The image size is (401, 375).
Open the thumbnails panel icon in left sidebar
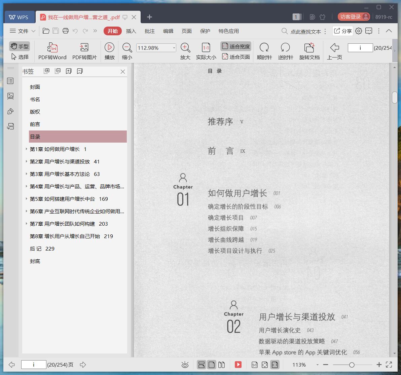[10, 96]
